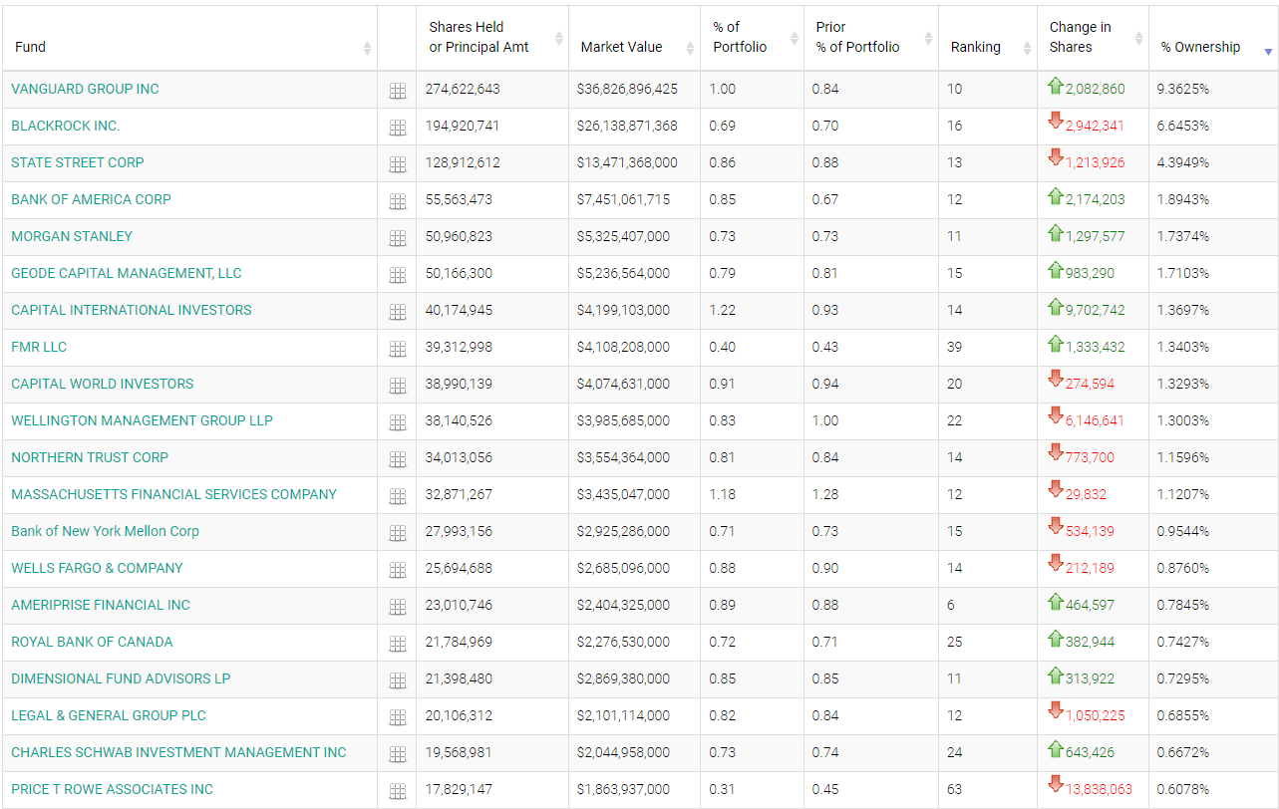Screen dimensions: 1279x809
Task: Open grid icon for Ameriprise Financial Inc row
Action: 398,607
